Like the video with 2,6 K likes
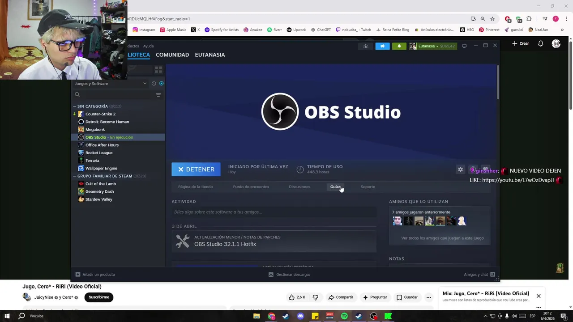 [x=297, y=297]
